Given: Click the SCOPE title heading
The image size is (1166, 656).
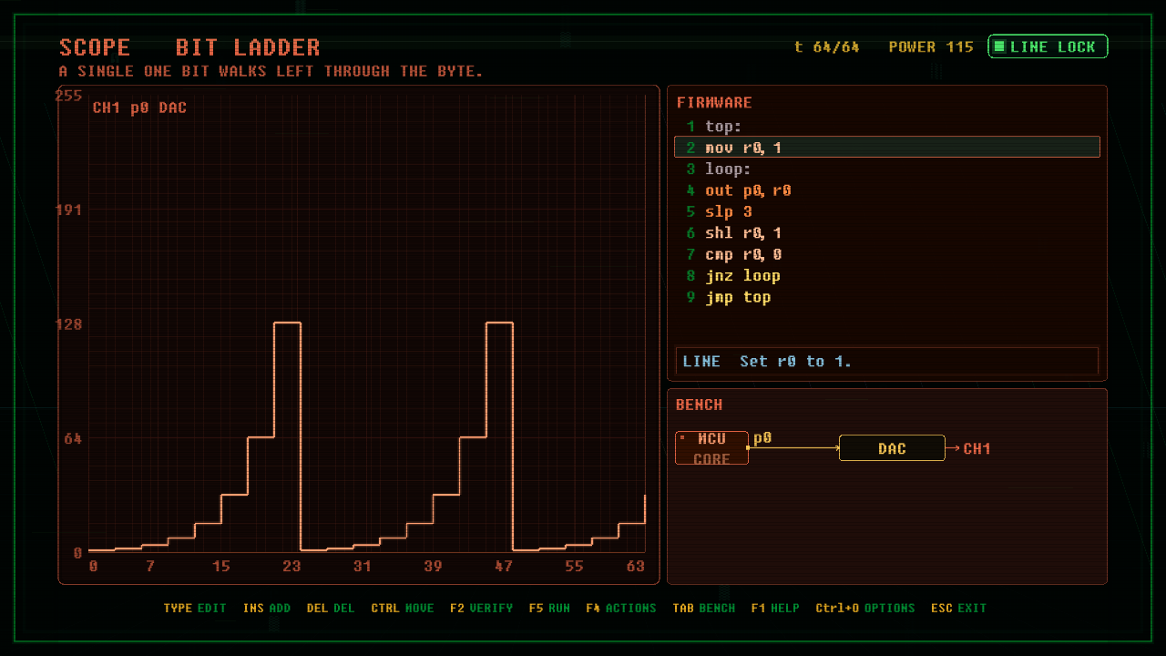Looking at the screenshot, I should (95, 47).
